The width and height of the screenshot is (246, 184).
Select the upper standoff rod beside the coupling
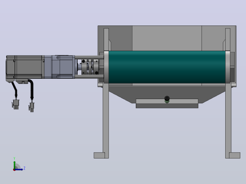[89, 58]
